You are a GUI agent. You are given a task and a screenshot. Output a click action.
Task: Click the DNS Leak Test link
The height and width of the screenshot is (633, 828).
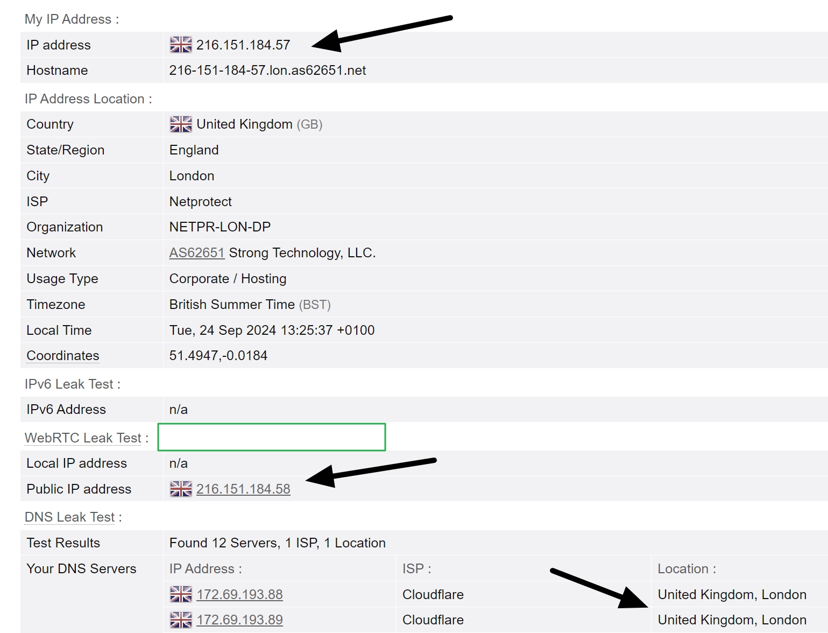(69, 516)
